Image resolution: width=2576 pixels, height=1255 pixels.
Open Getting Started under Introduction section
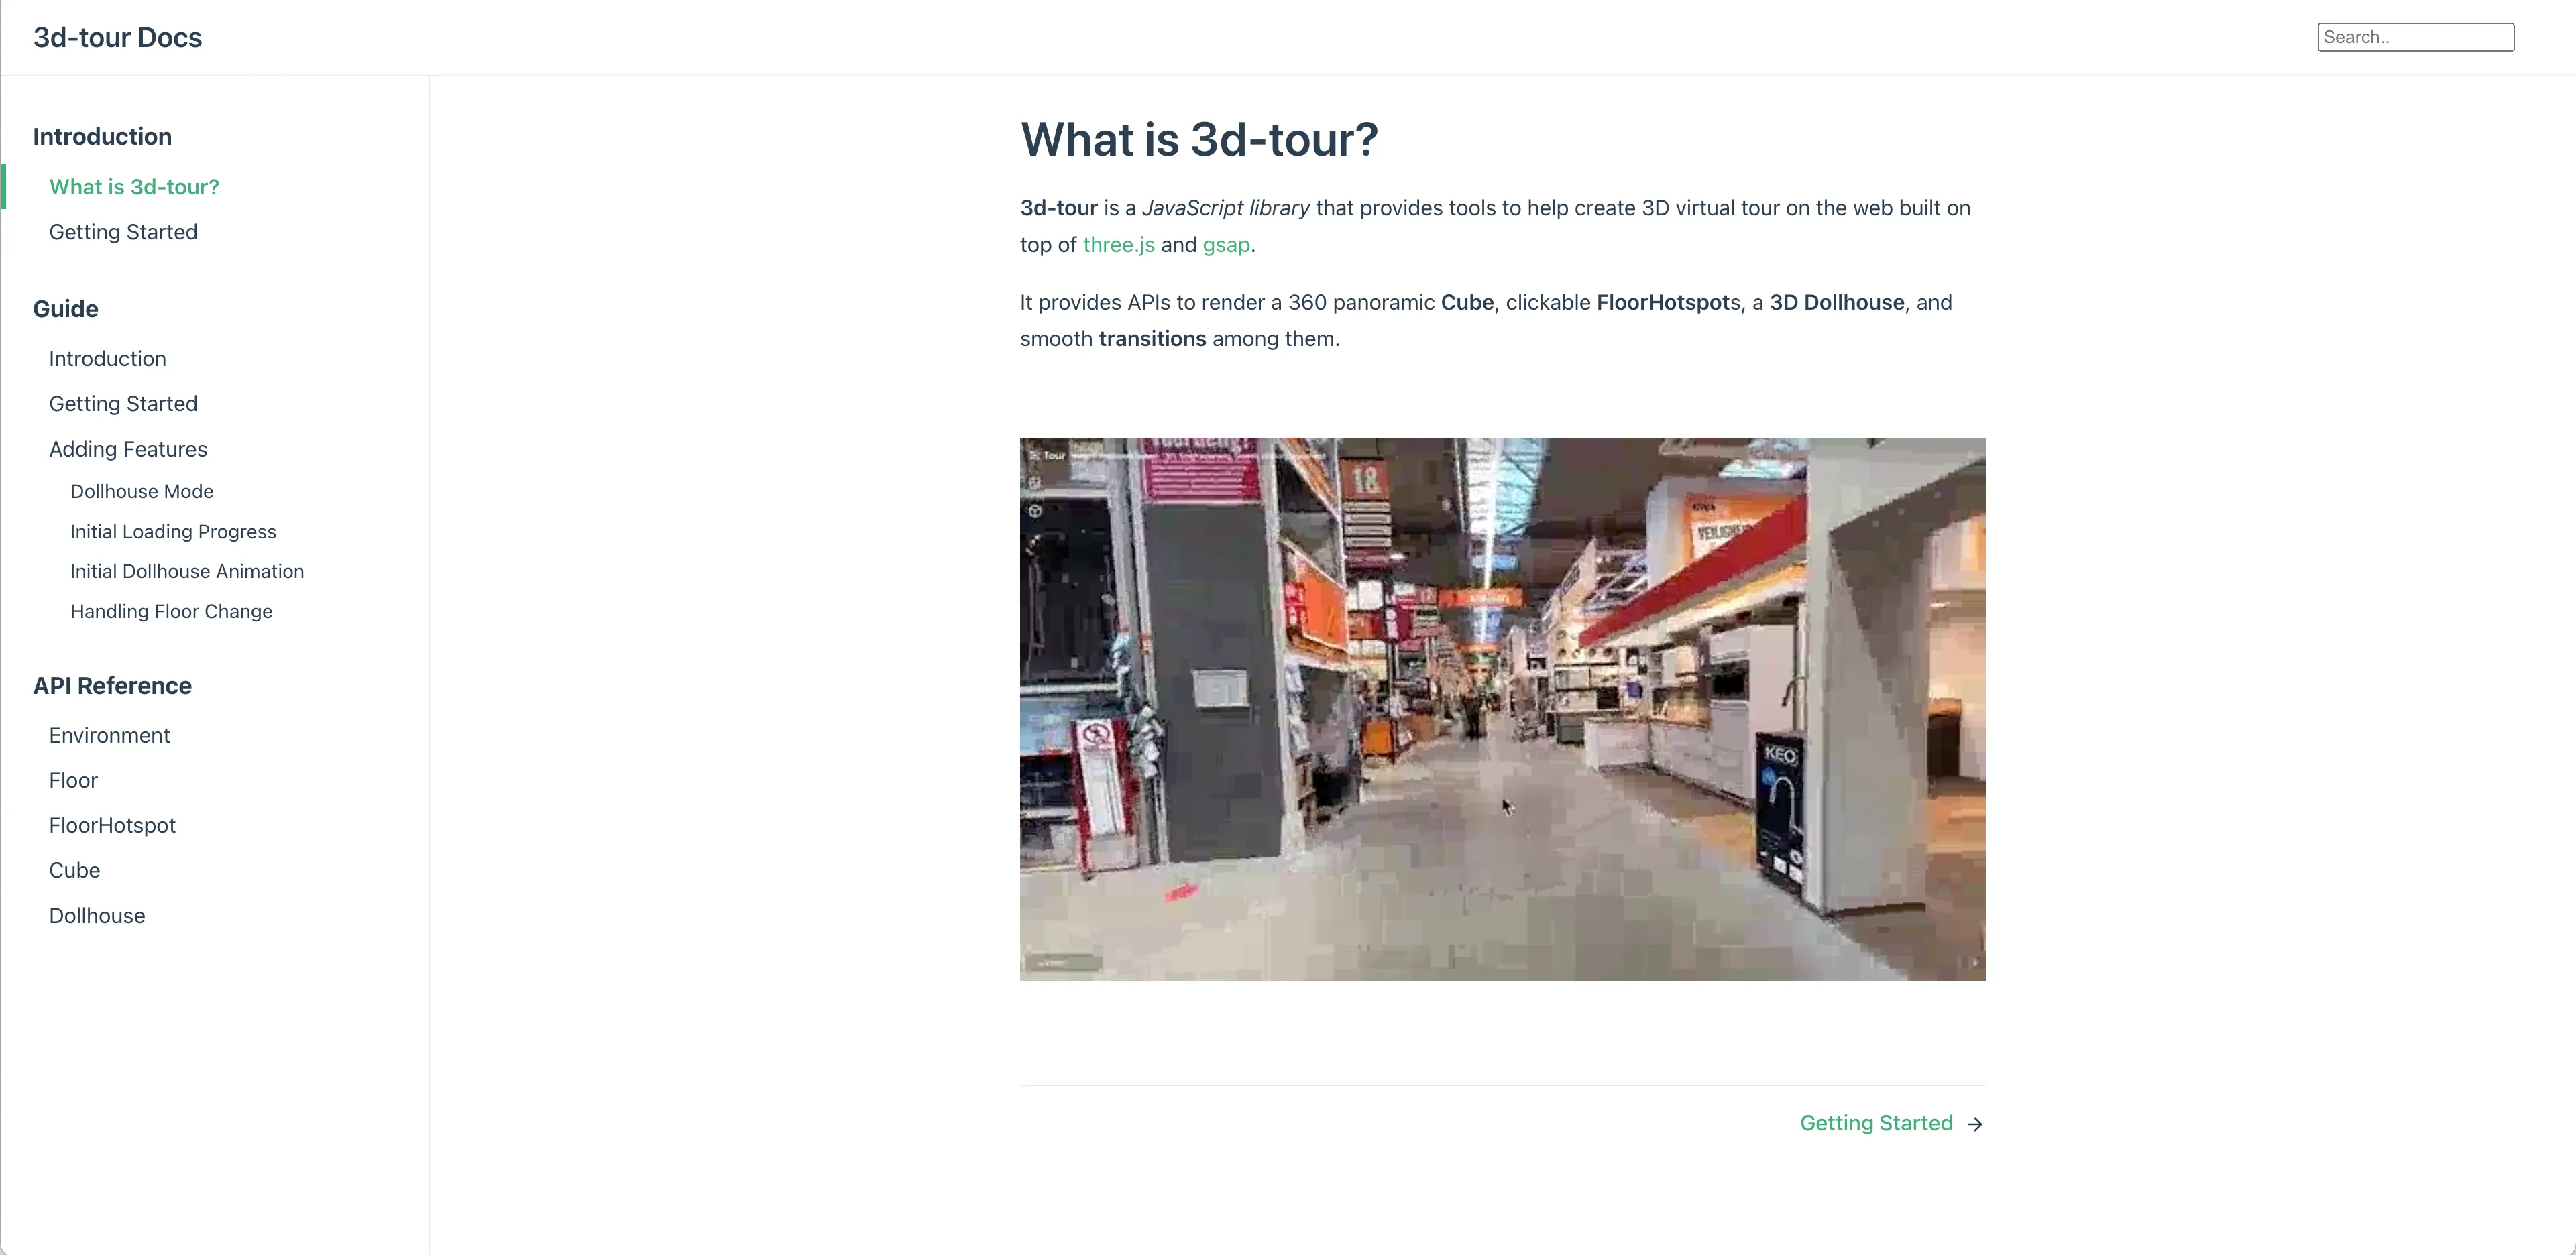(123, 232)
